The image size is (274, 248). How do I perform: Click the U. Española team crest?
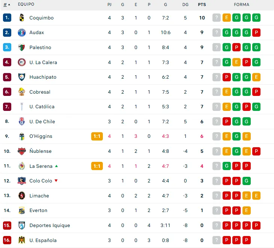(x=21, y=240)
